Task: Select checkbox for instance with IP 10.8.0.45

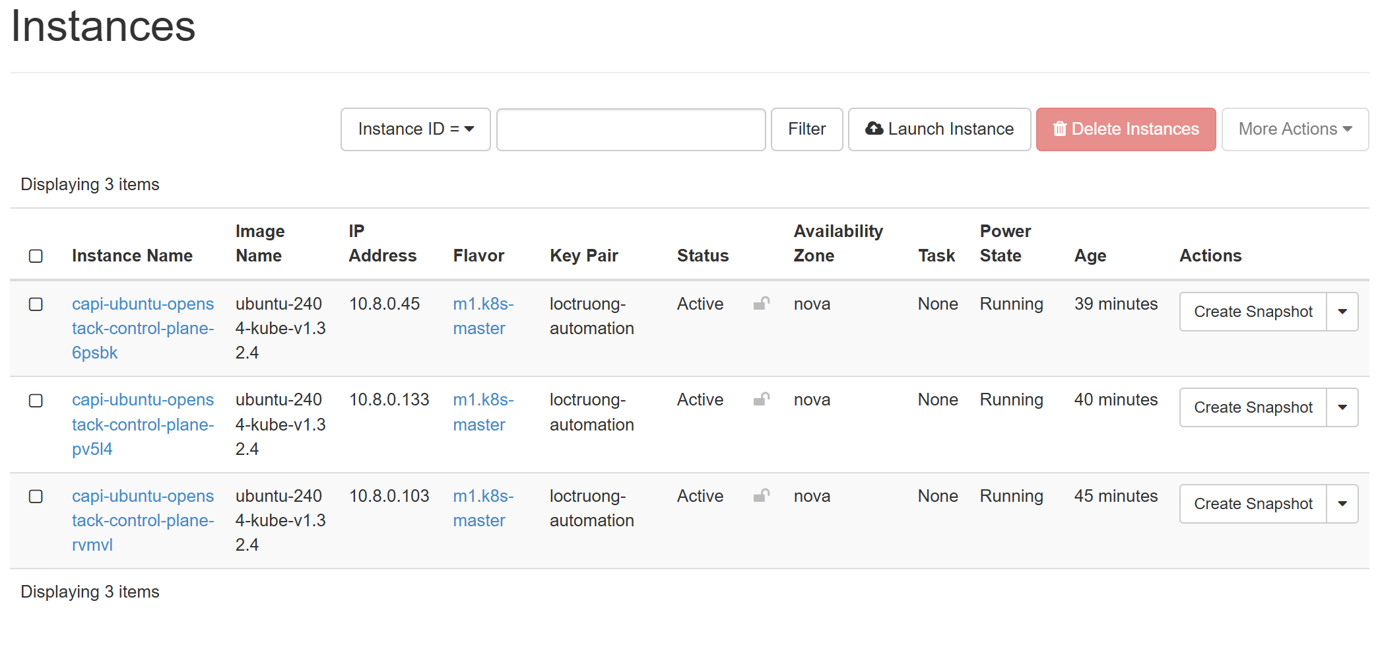Action: point(36,304)
